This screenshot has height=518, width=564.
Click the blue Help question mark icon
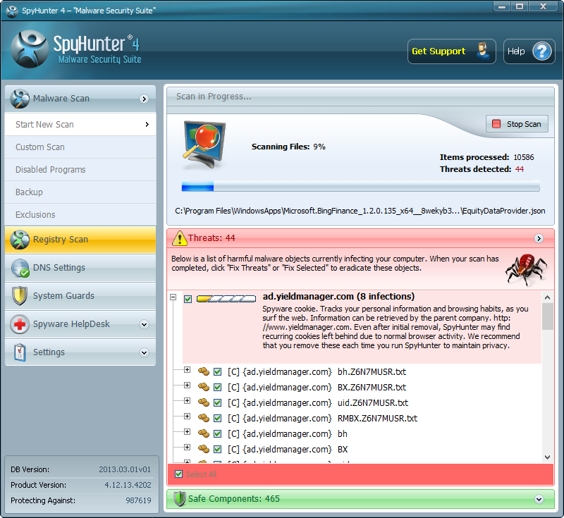541,51
